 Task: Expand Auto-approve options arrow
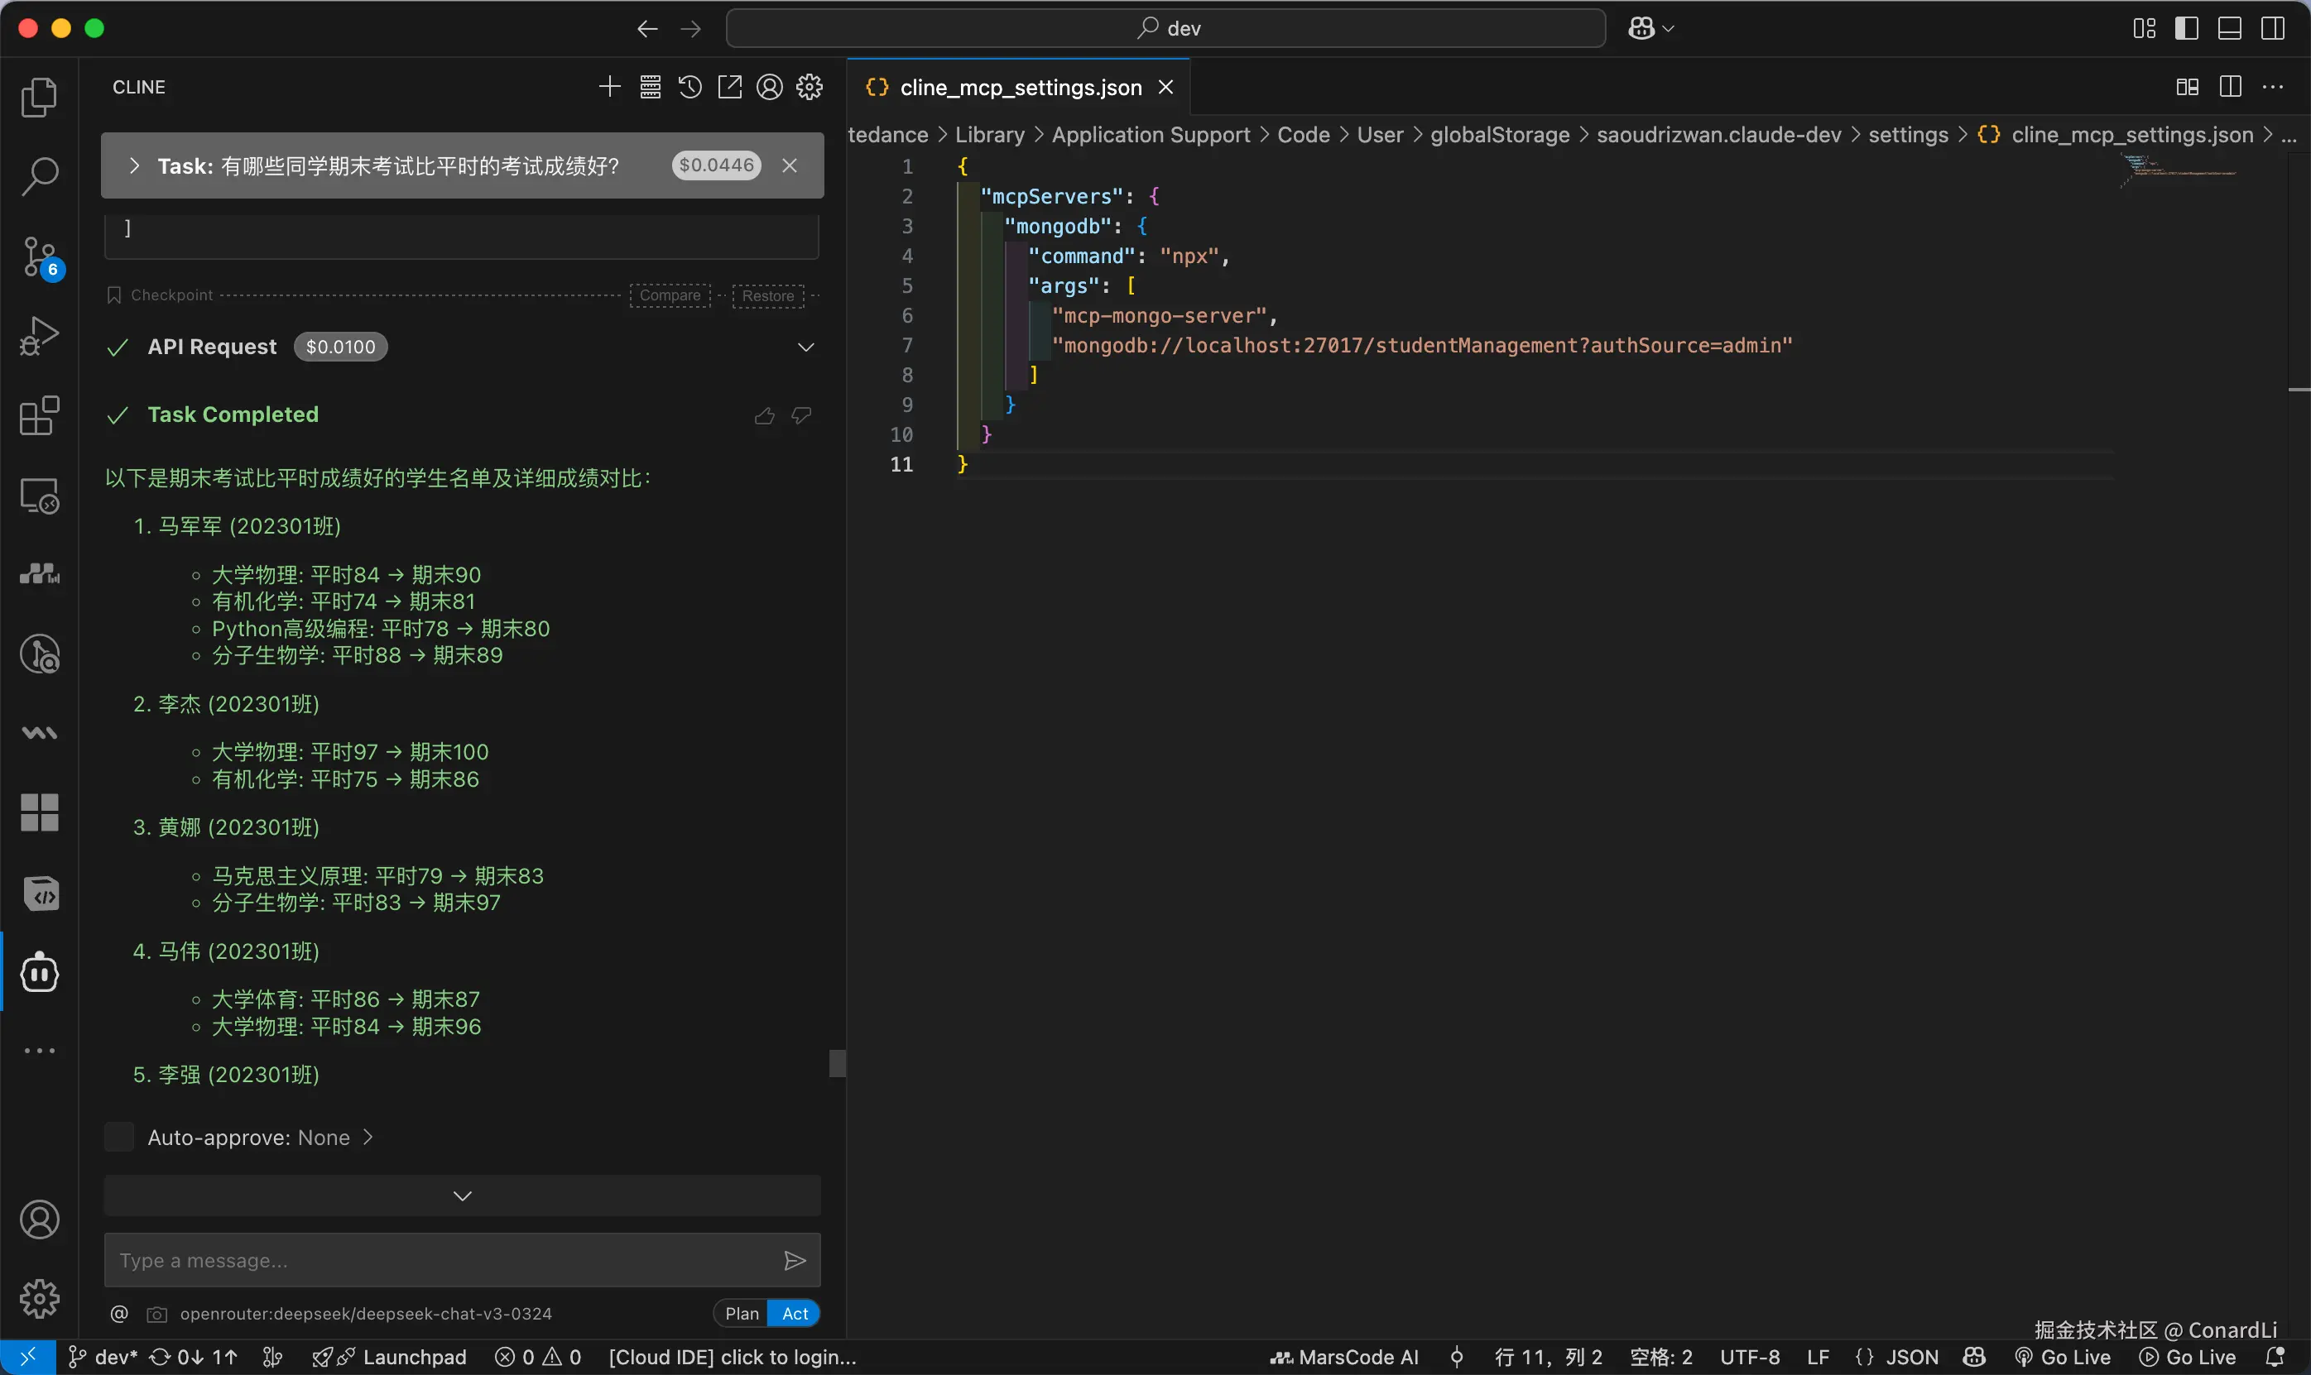click(x=368, y=1137)
